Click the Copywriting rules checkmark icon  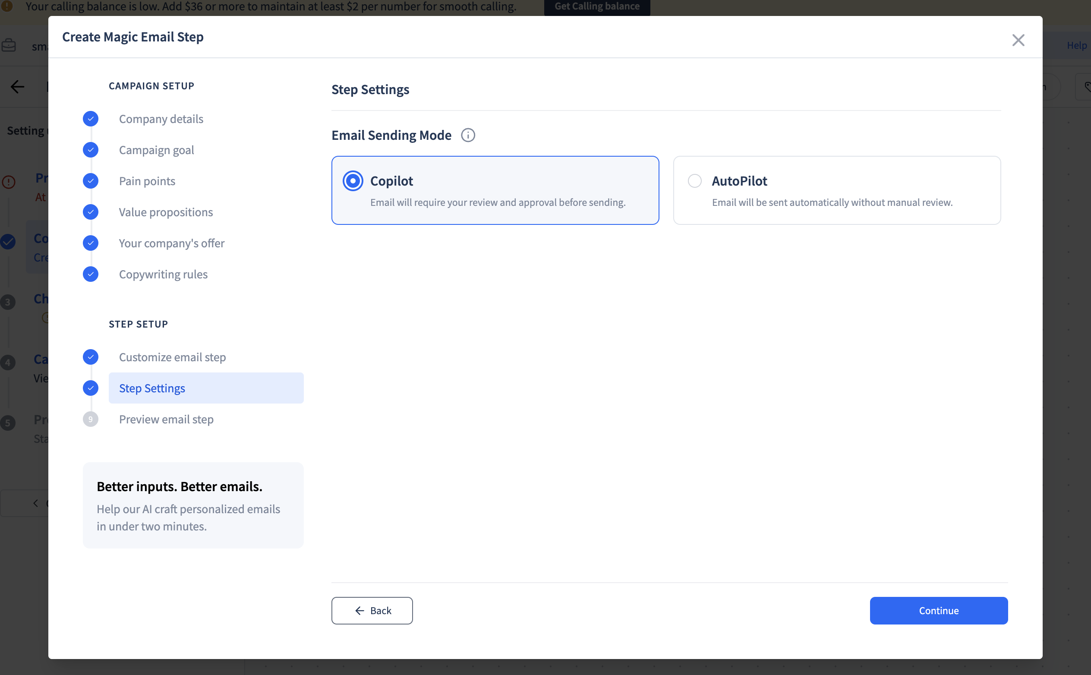pos(91,274)
